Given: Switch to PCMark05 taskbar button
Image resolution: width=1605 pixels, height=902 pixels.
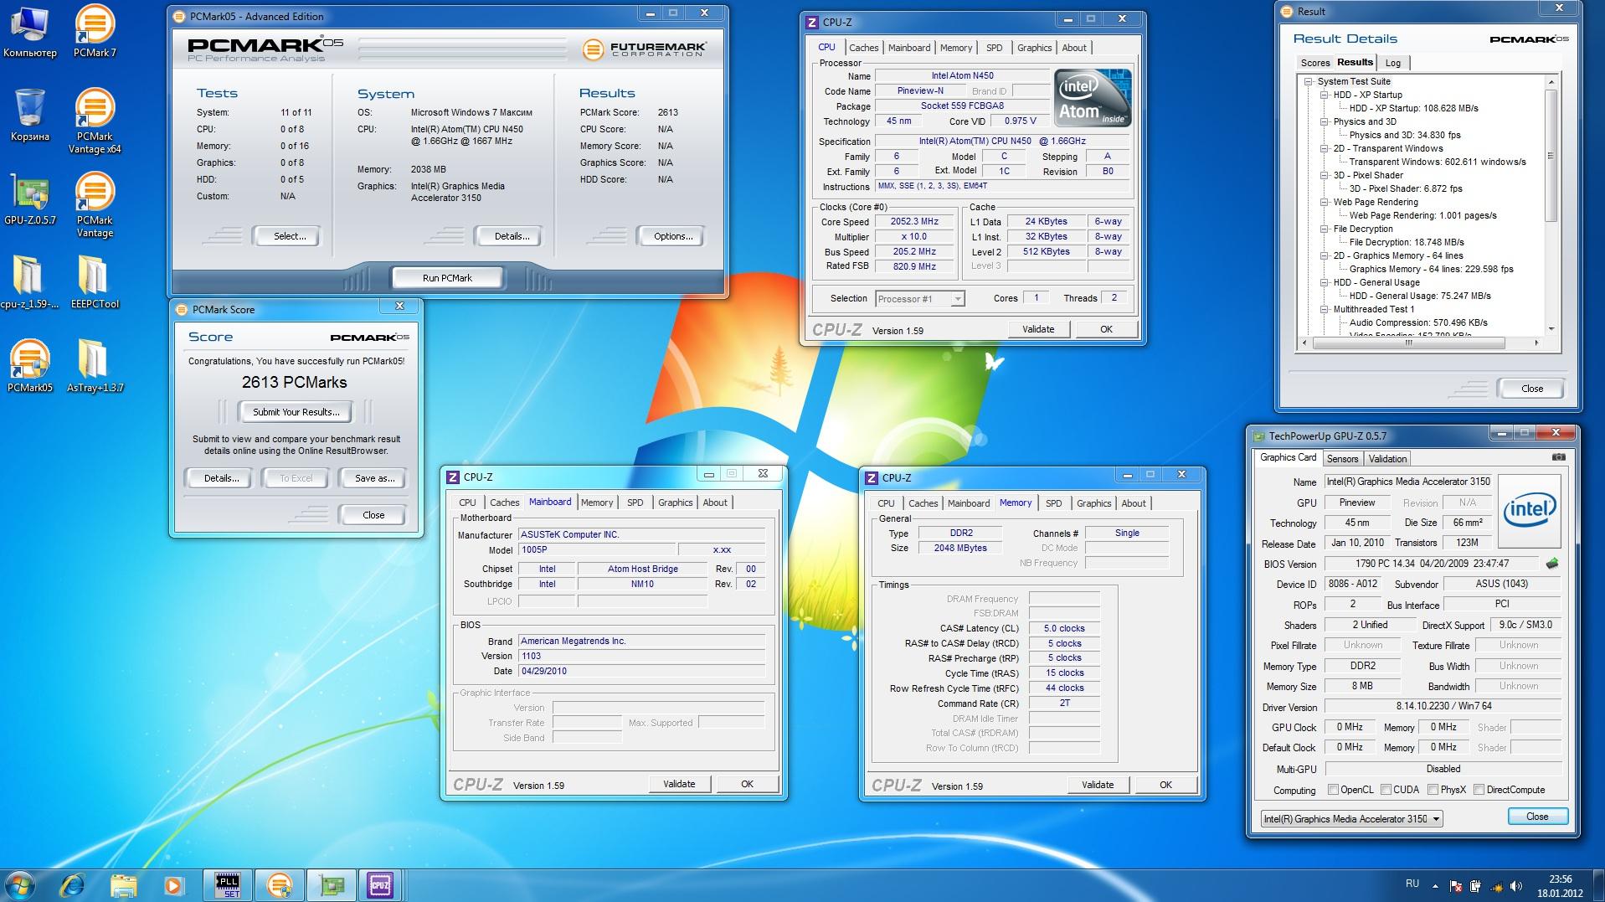Looking at the screenshot, I should (280, 884).
